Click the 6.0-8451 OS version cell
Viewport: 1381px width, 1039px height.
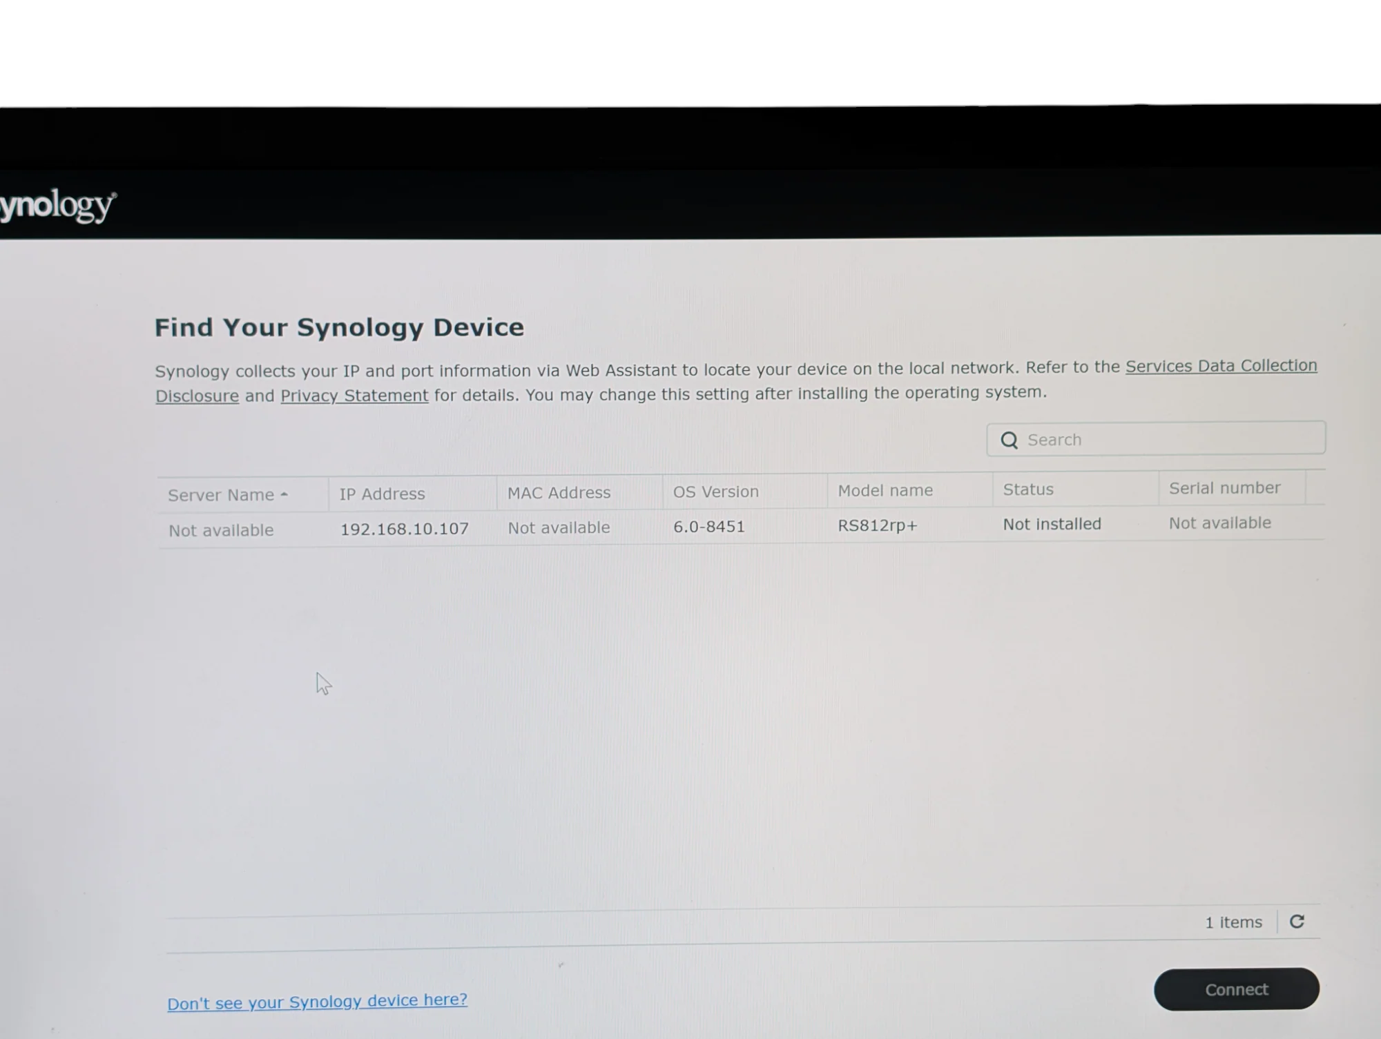point(709,527)
